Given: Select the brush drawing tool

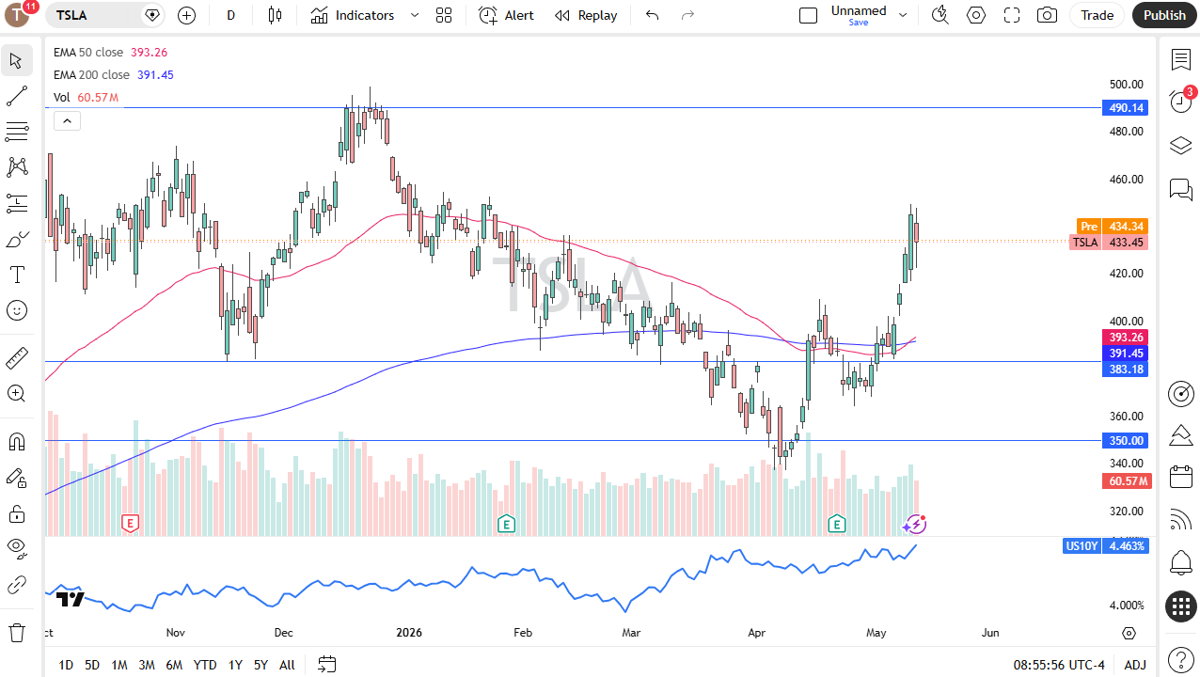Looking at the screenshot, I should pos(16,240).
